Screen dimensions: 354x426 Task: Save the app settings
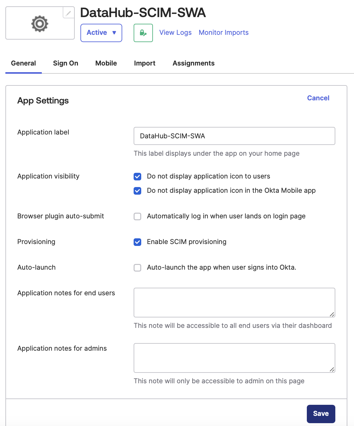click(321, 414)
